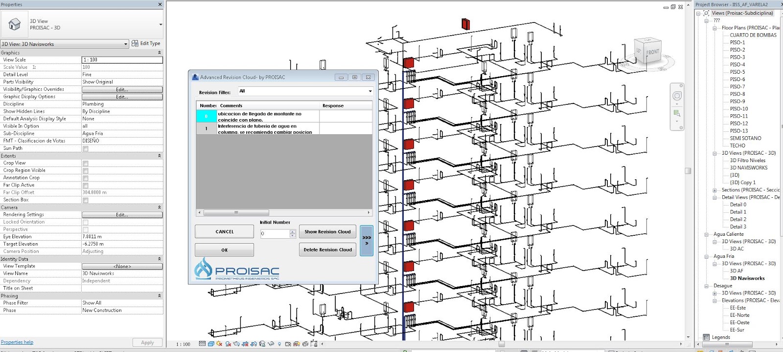This screenshot has width=783, height=352.
Task: Click the Show Analytical Model icon
Action: (x=297, y=344)
